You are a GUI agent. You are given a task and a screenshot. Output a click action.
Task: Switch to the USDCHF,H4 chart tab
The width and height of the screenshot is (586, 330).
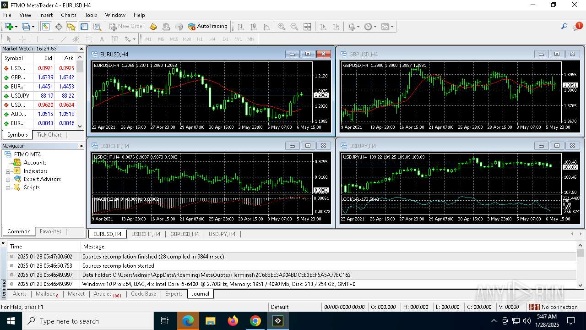[146, 234]
